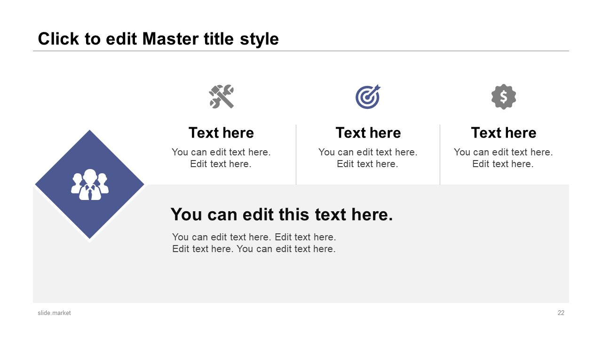Open the slide.market link in the footer

click(x=54, y=313)
